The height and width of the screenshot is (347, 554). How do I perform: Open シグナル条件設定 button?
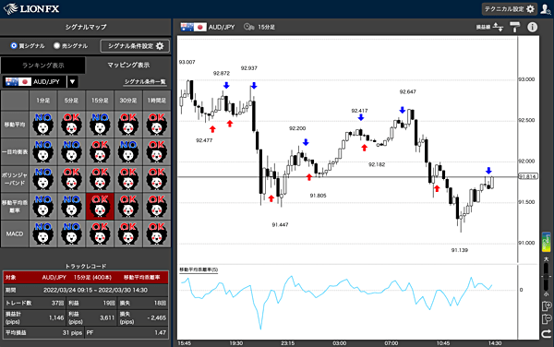click(135, 46)
